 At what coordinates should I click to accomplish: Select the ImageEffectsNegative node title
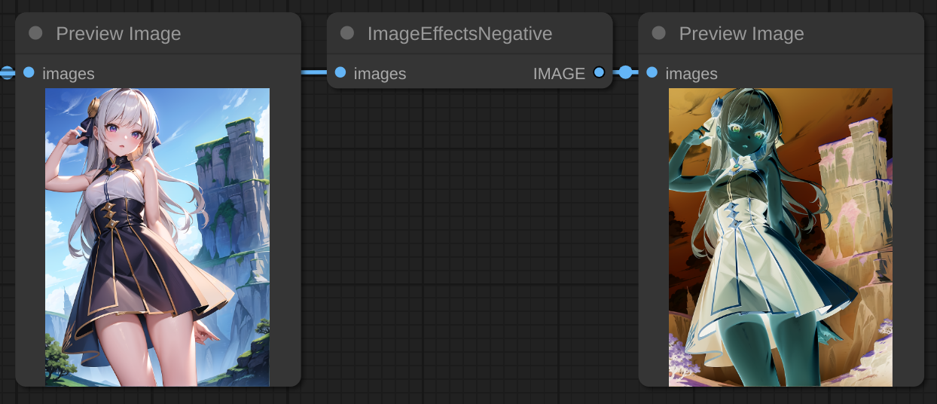(459, 34)
